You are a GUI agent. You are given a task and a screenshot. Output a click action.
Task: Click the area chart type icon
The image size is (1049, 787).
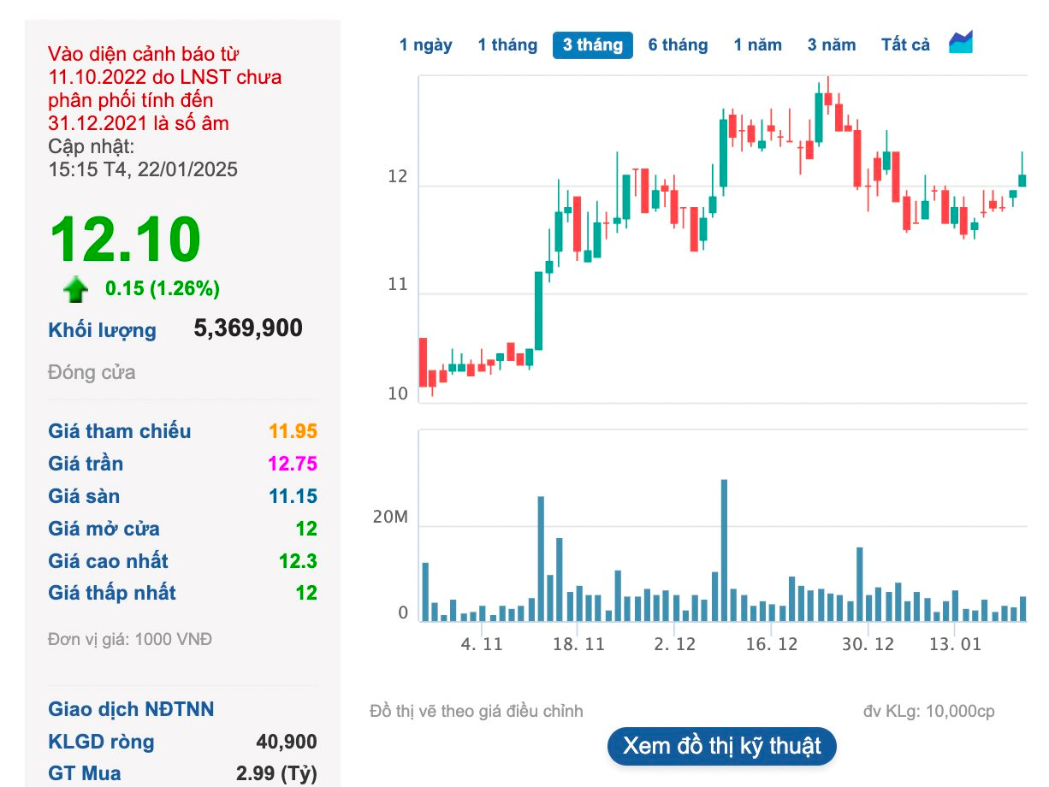pos(961,42)
